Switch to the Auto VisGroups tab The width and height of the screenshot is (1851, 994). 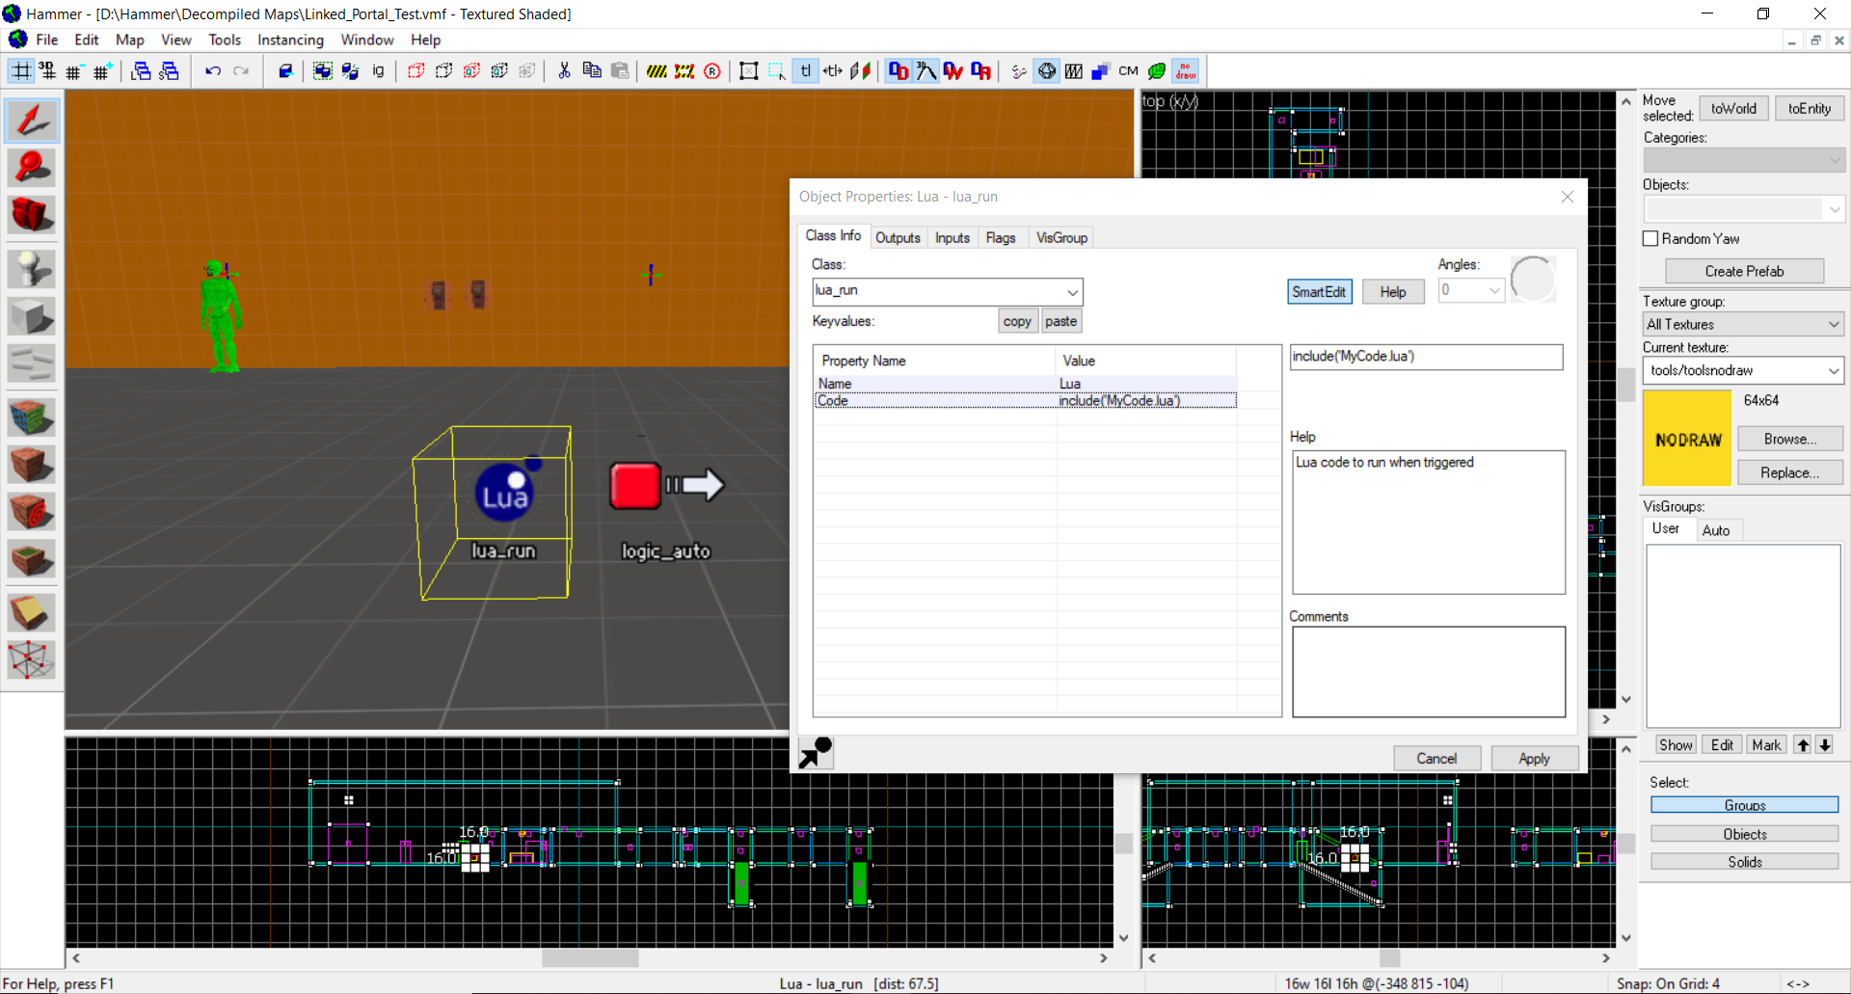(x=1716, y=530)
